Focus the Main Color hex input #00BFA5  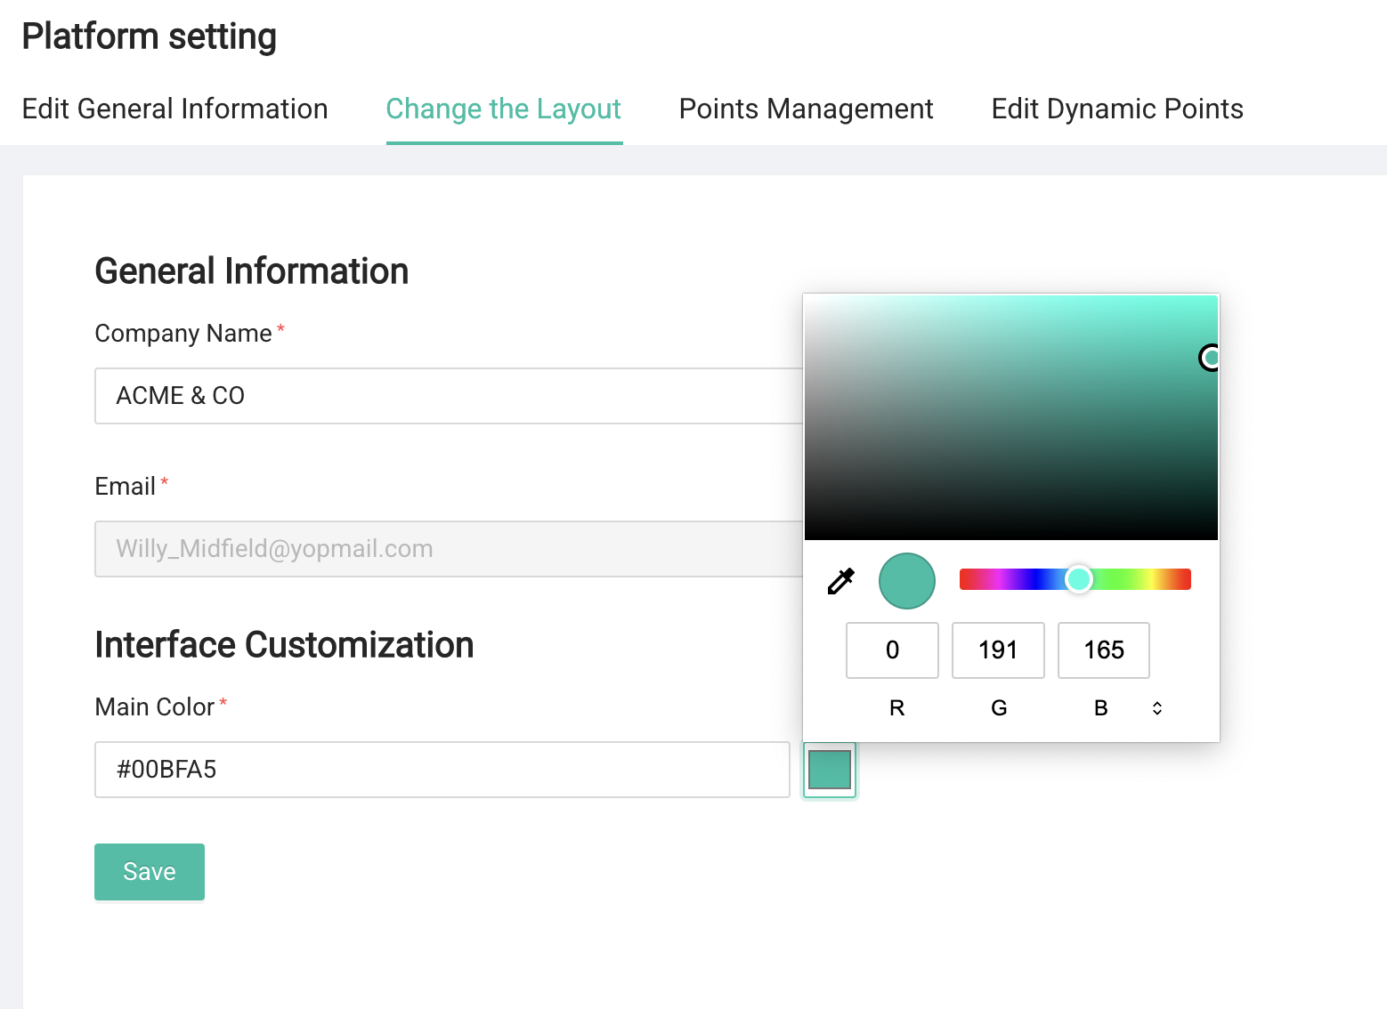coord(442,770)
